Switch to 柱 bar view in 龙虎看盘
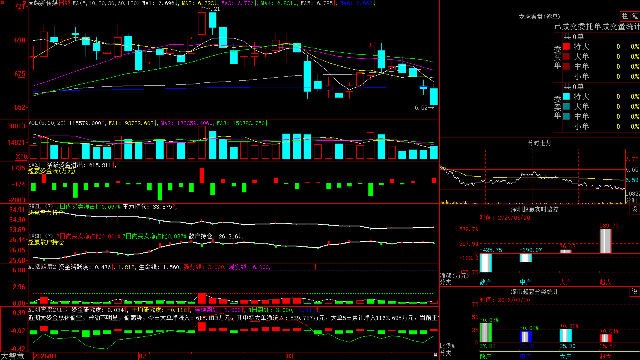Image resolution: width=640 pixels, height=360 pixels. click(625, 16)
